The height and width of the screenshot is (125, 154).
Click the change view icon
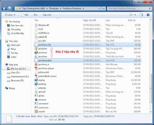[131, 15]
